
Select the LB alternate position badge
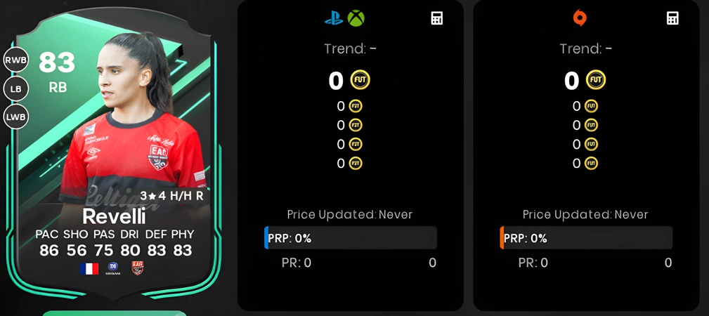click(16, 89)
